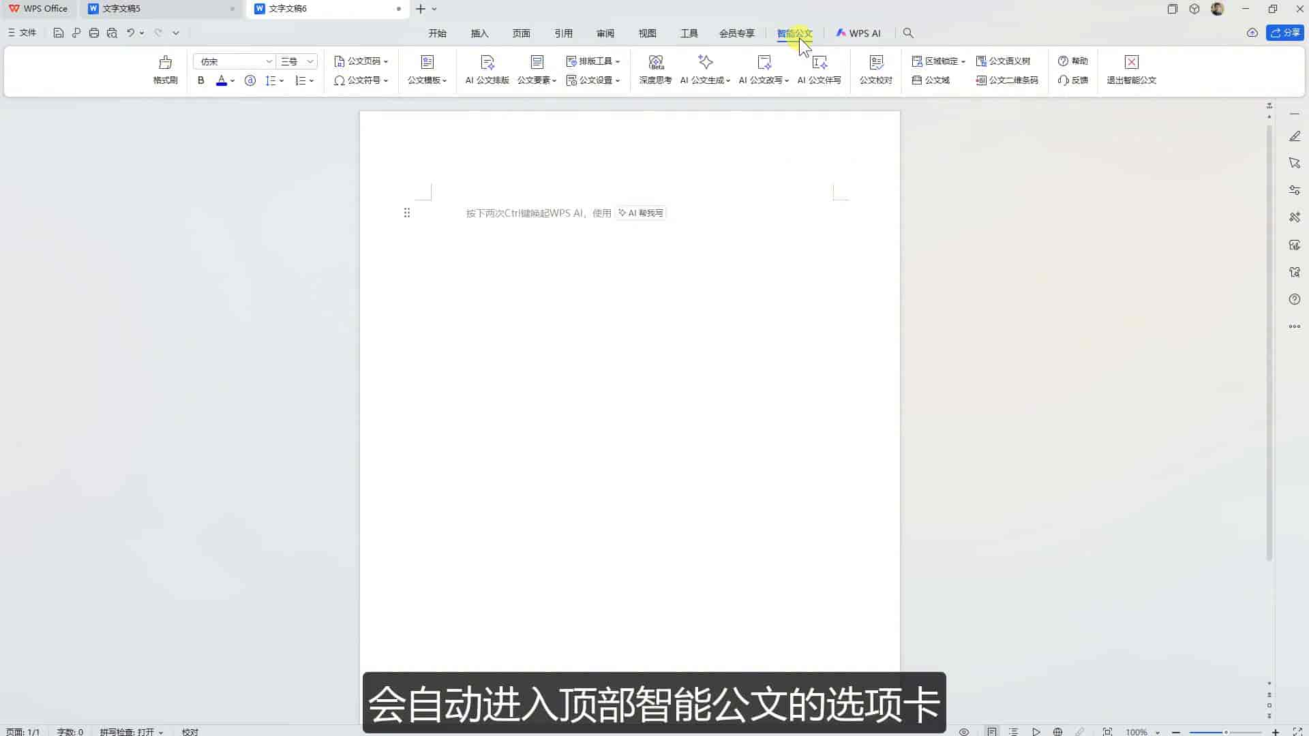The image size is (1309, 736).
Task: Open the WPS AI tab
Action: [x=858, y=33]
